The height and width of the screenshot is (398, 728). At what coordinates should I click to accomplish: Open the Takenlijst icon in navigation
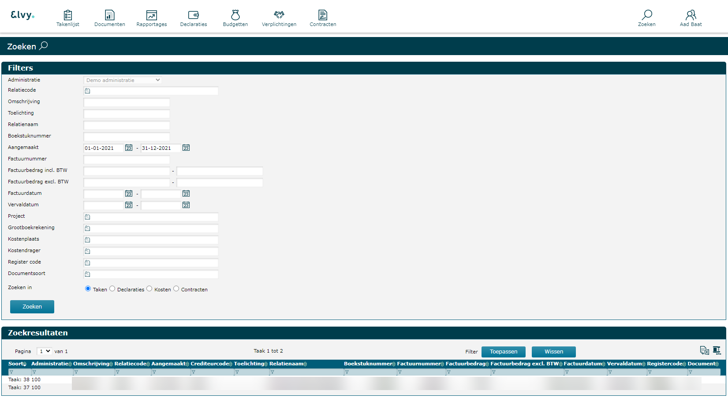click(x=68, y=15)
